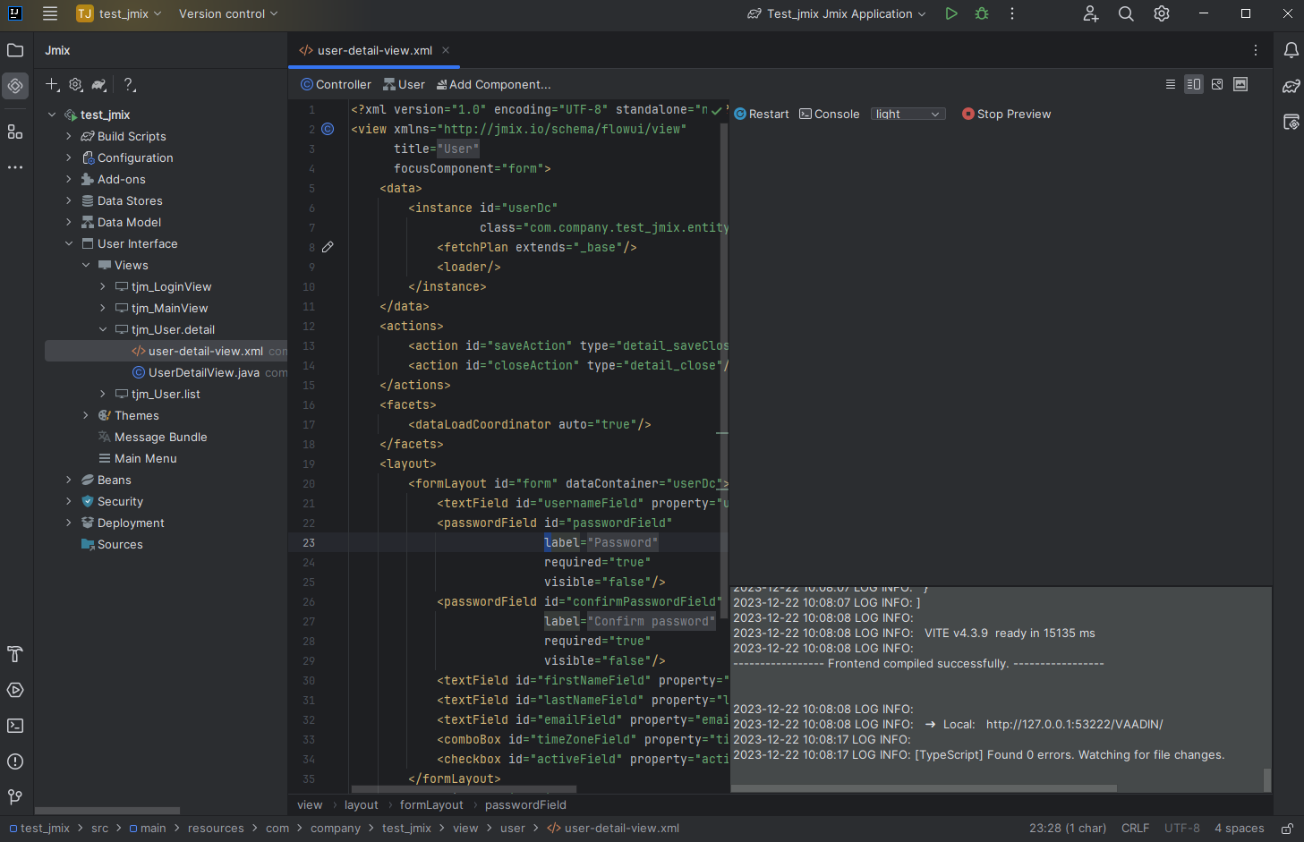Click gutter pencil icon on line 8
The image size is (1304, 842).
[x=328, y=247]
